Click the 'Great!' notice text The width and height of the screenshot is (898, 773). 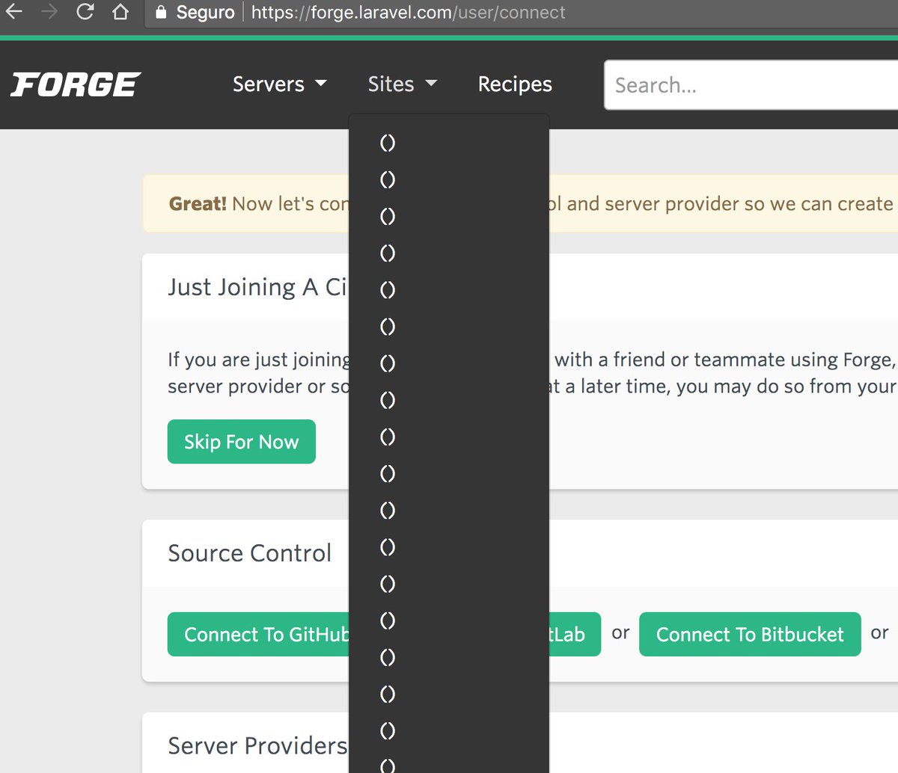(198, 203)
